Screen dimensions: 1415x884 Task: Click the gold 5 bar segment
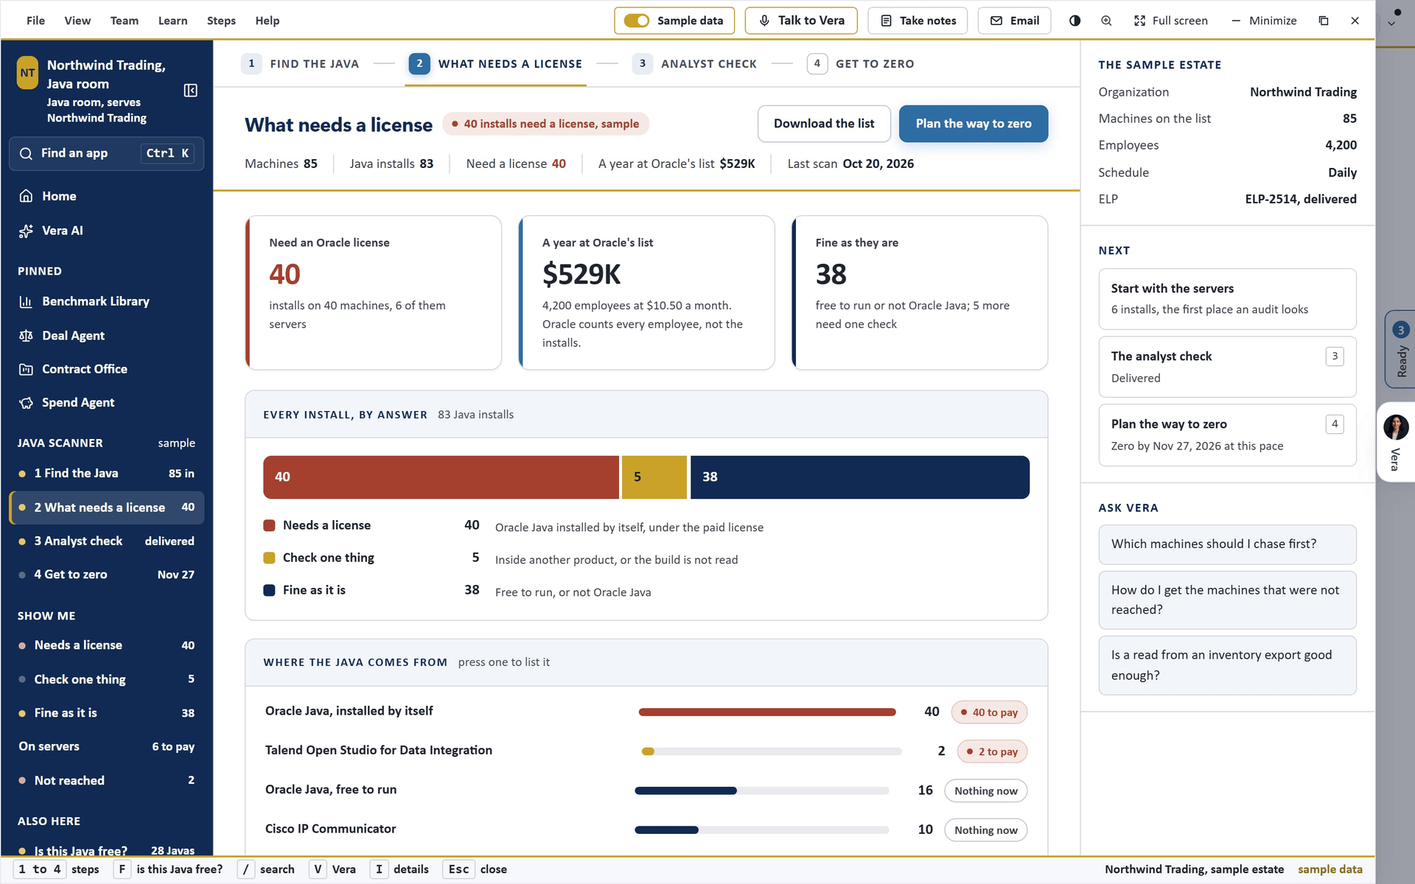coord(654,477)
